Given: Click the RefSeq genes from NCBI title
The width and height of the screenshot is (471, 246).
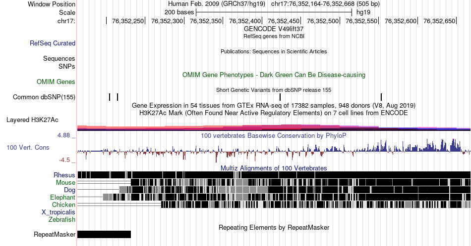Looking at the screenshot, I should pyautogui.click(x=274, y=36).
